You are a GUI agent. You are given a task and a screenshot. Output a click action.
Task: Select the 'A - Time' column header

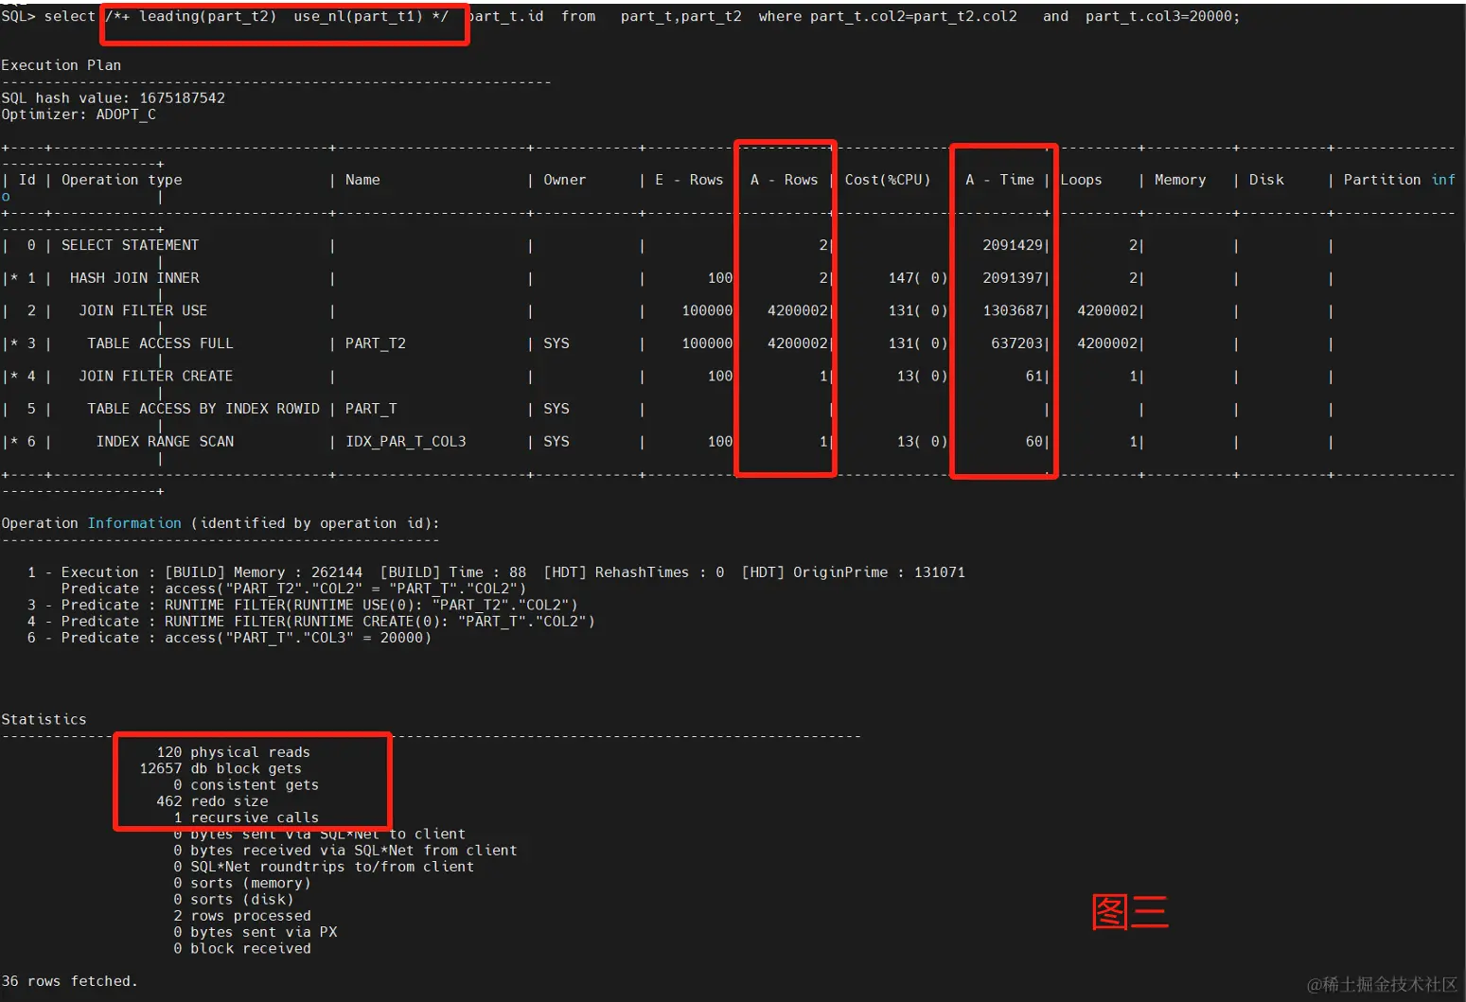point(999,180)
